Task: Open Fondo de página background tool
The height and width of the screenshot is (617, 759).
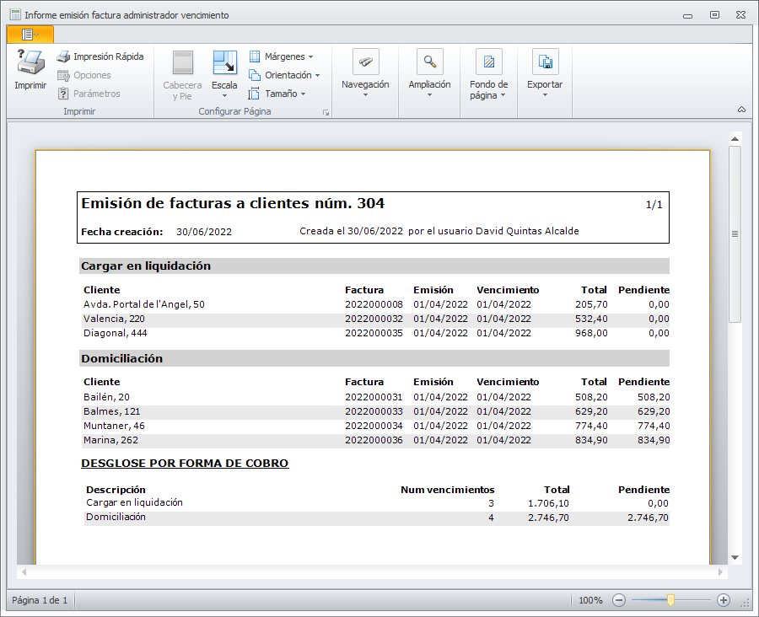Action: pos(488,63)
